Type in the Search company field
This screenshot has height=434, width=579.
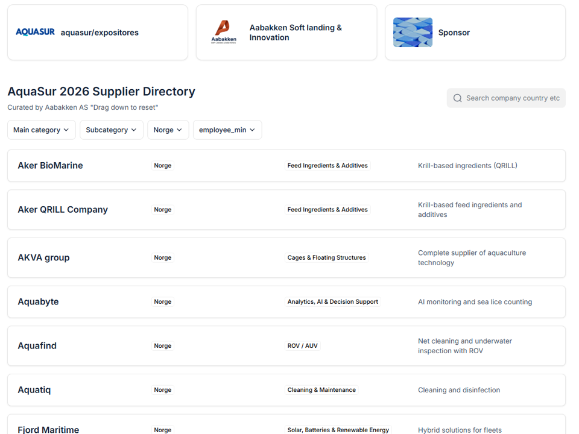[x=513, y=98]
